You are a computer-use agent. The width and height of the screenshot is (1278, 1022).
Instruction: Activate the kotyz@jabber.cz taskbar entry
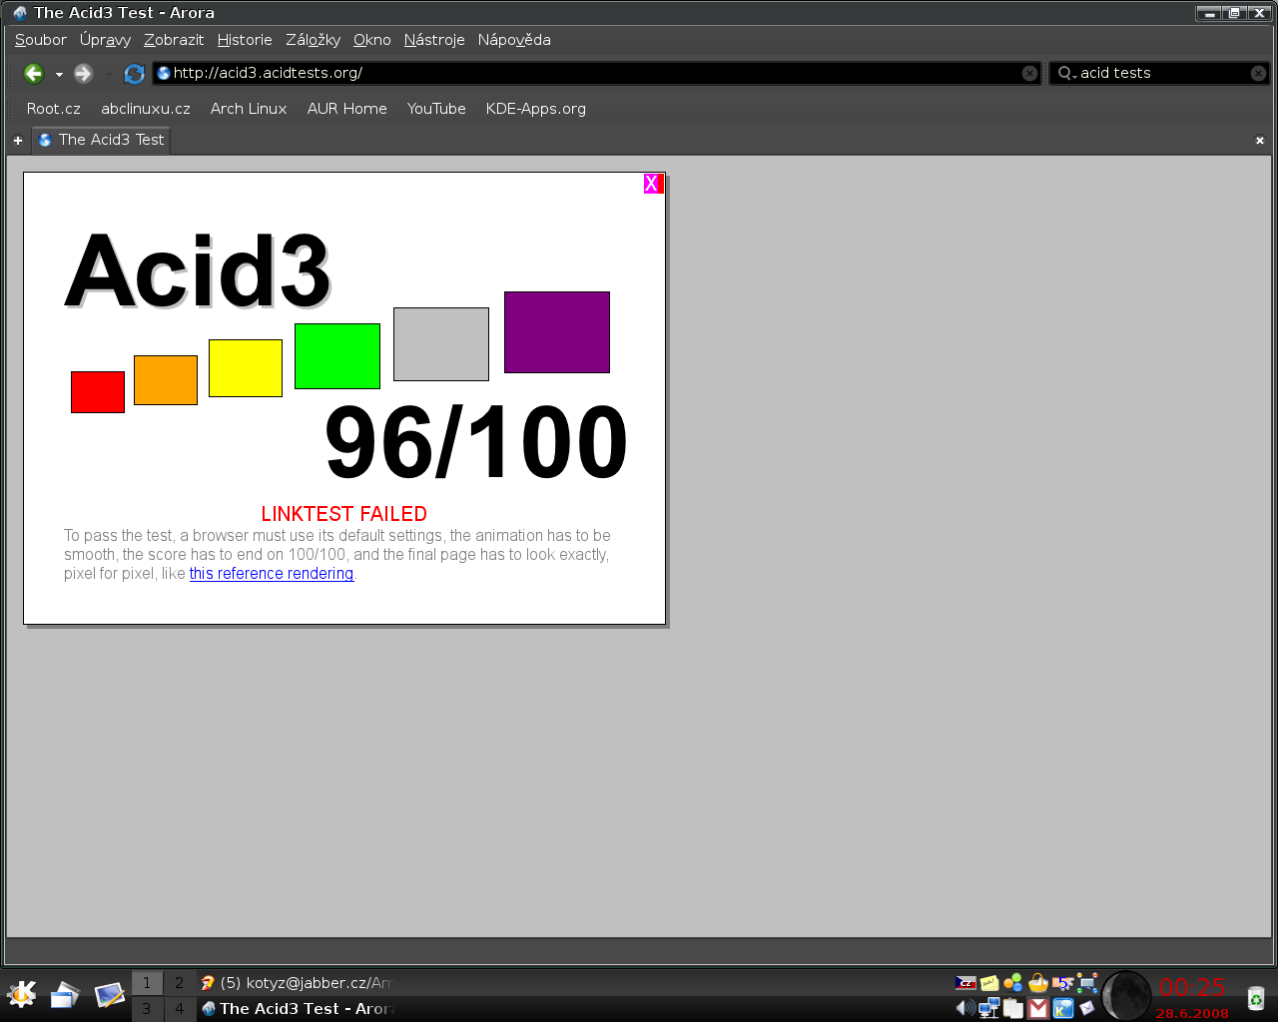point(297,983)
